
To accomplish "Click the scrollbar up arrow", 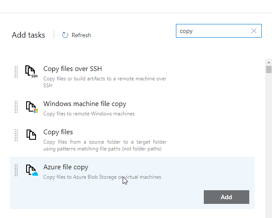I will pyautogui.click(x=269, y=62).
